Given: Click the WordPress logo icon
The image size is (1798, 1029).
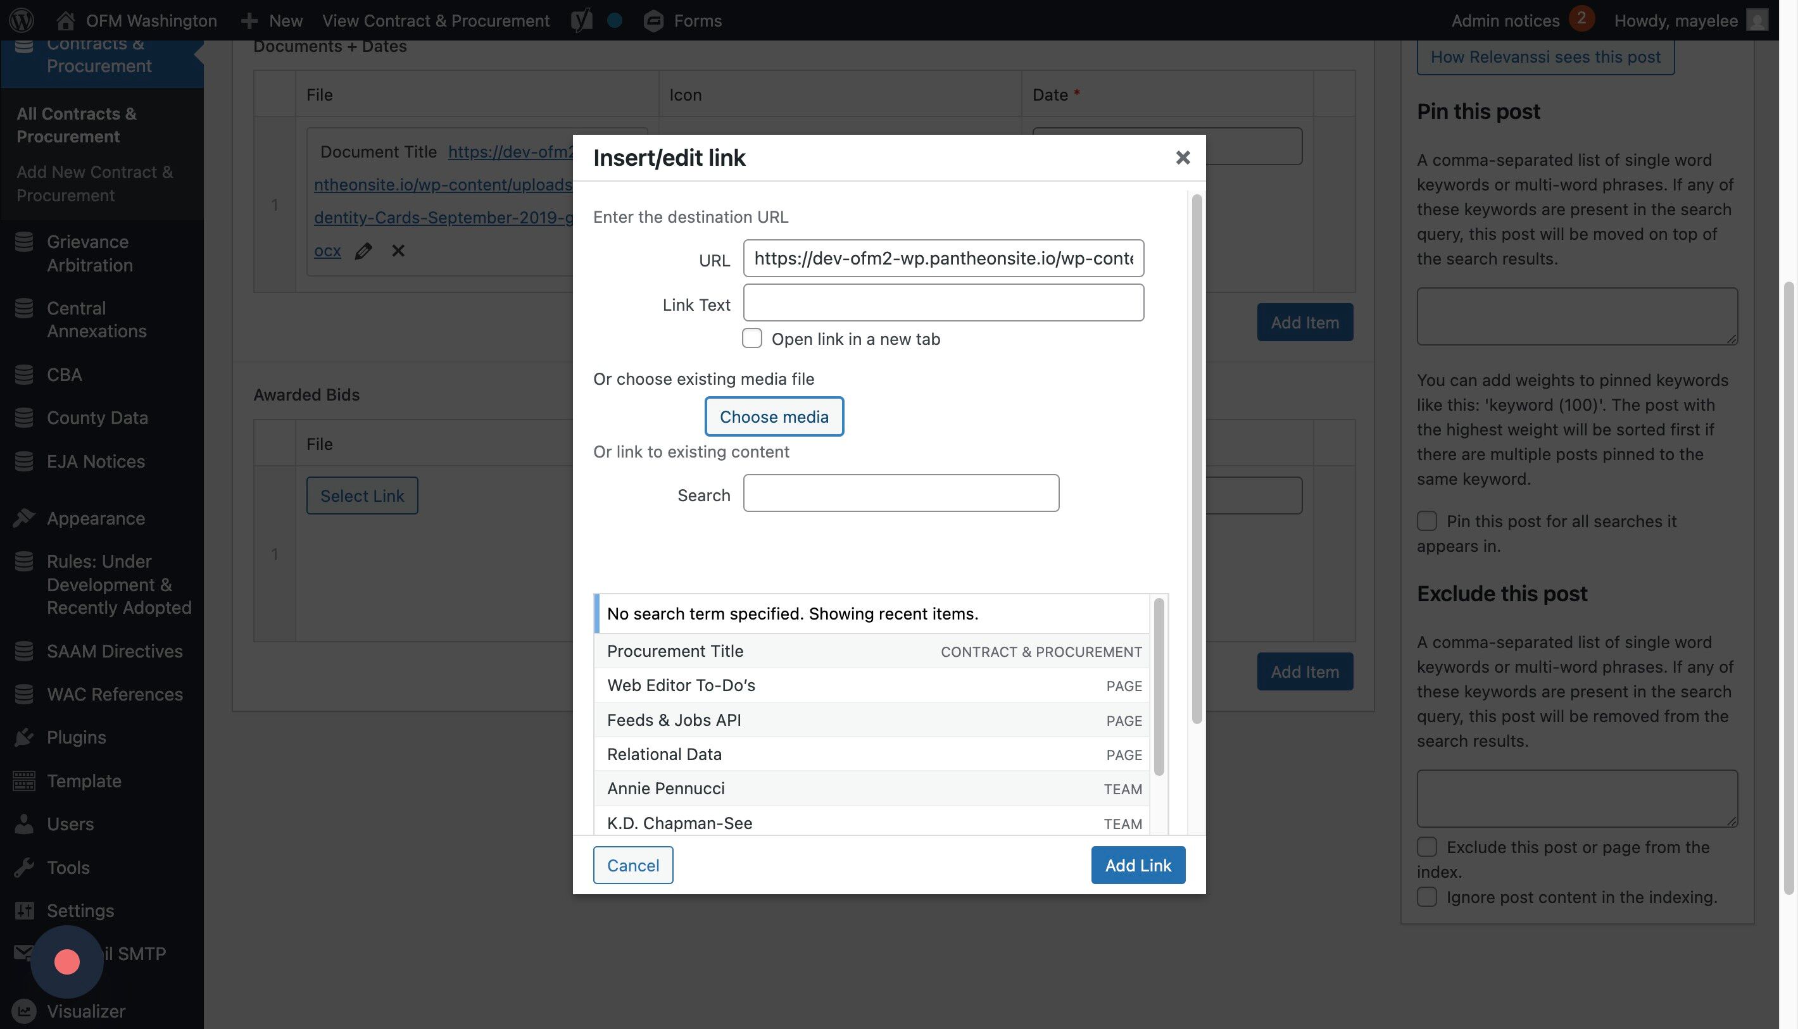Looking at the screenshot, I should tap(22, 20).
